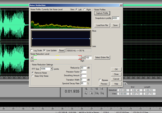The image size is (162, 113).
Task: Click the Capture Profile button
Action: tap(102, 13)
